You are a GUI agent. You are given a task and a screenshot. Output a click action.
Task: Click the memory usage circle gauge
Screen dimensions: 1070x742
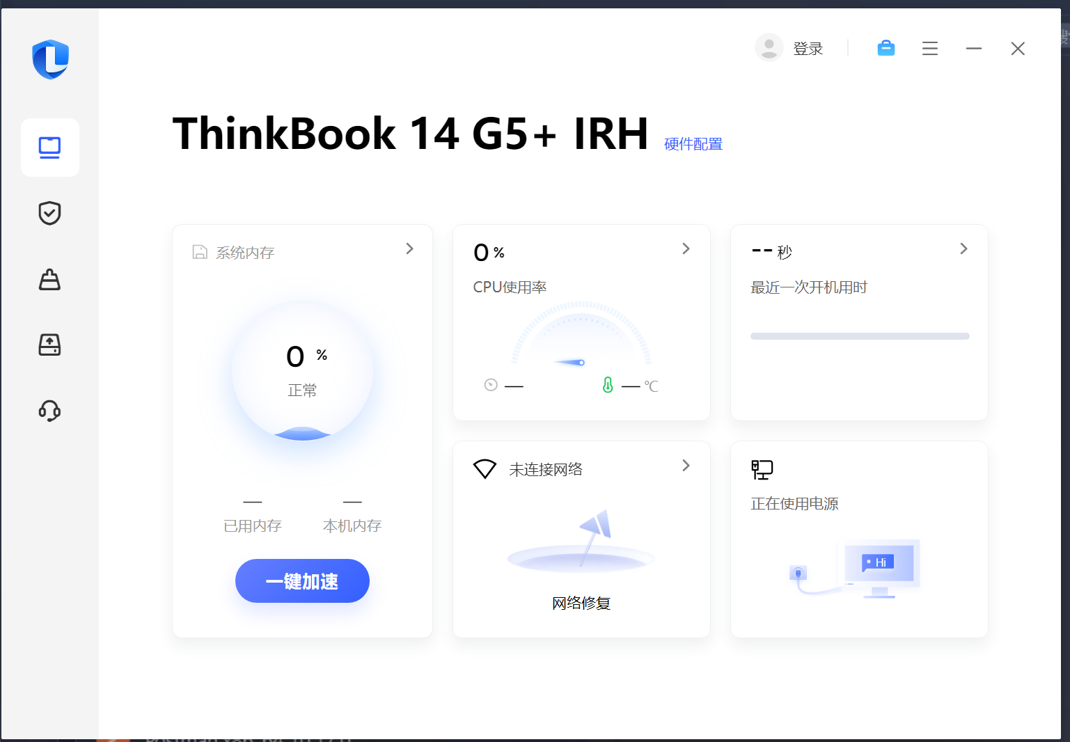pyautogui.click(x=302, y=371)
